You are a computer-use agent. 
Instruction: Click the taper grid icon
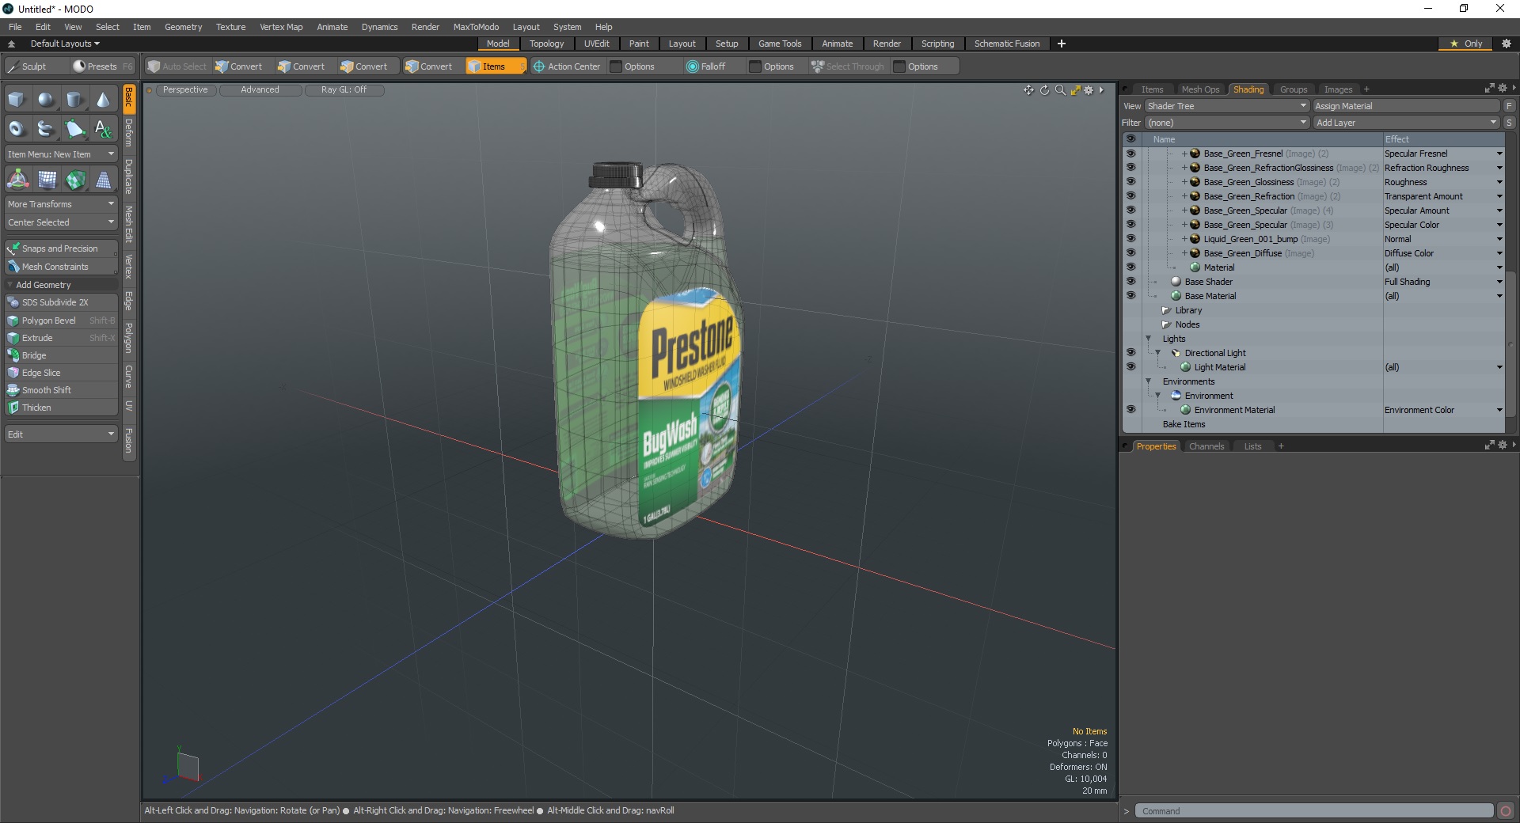(103, 180)
